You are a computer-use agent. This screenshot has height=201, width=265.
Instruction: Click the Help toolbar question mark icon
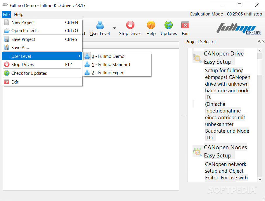click(x=151, y=25)
